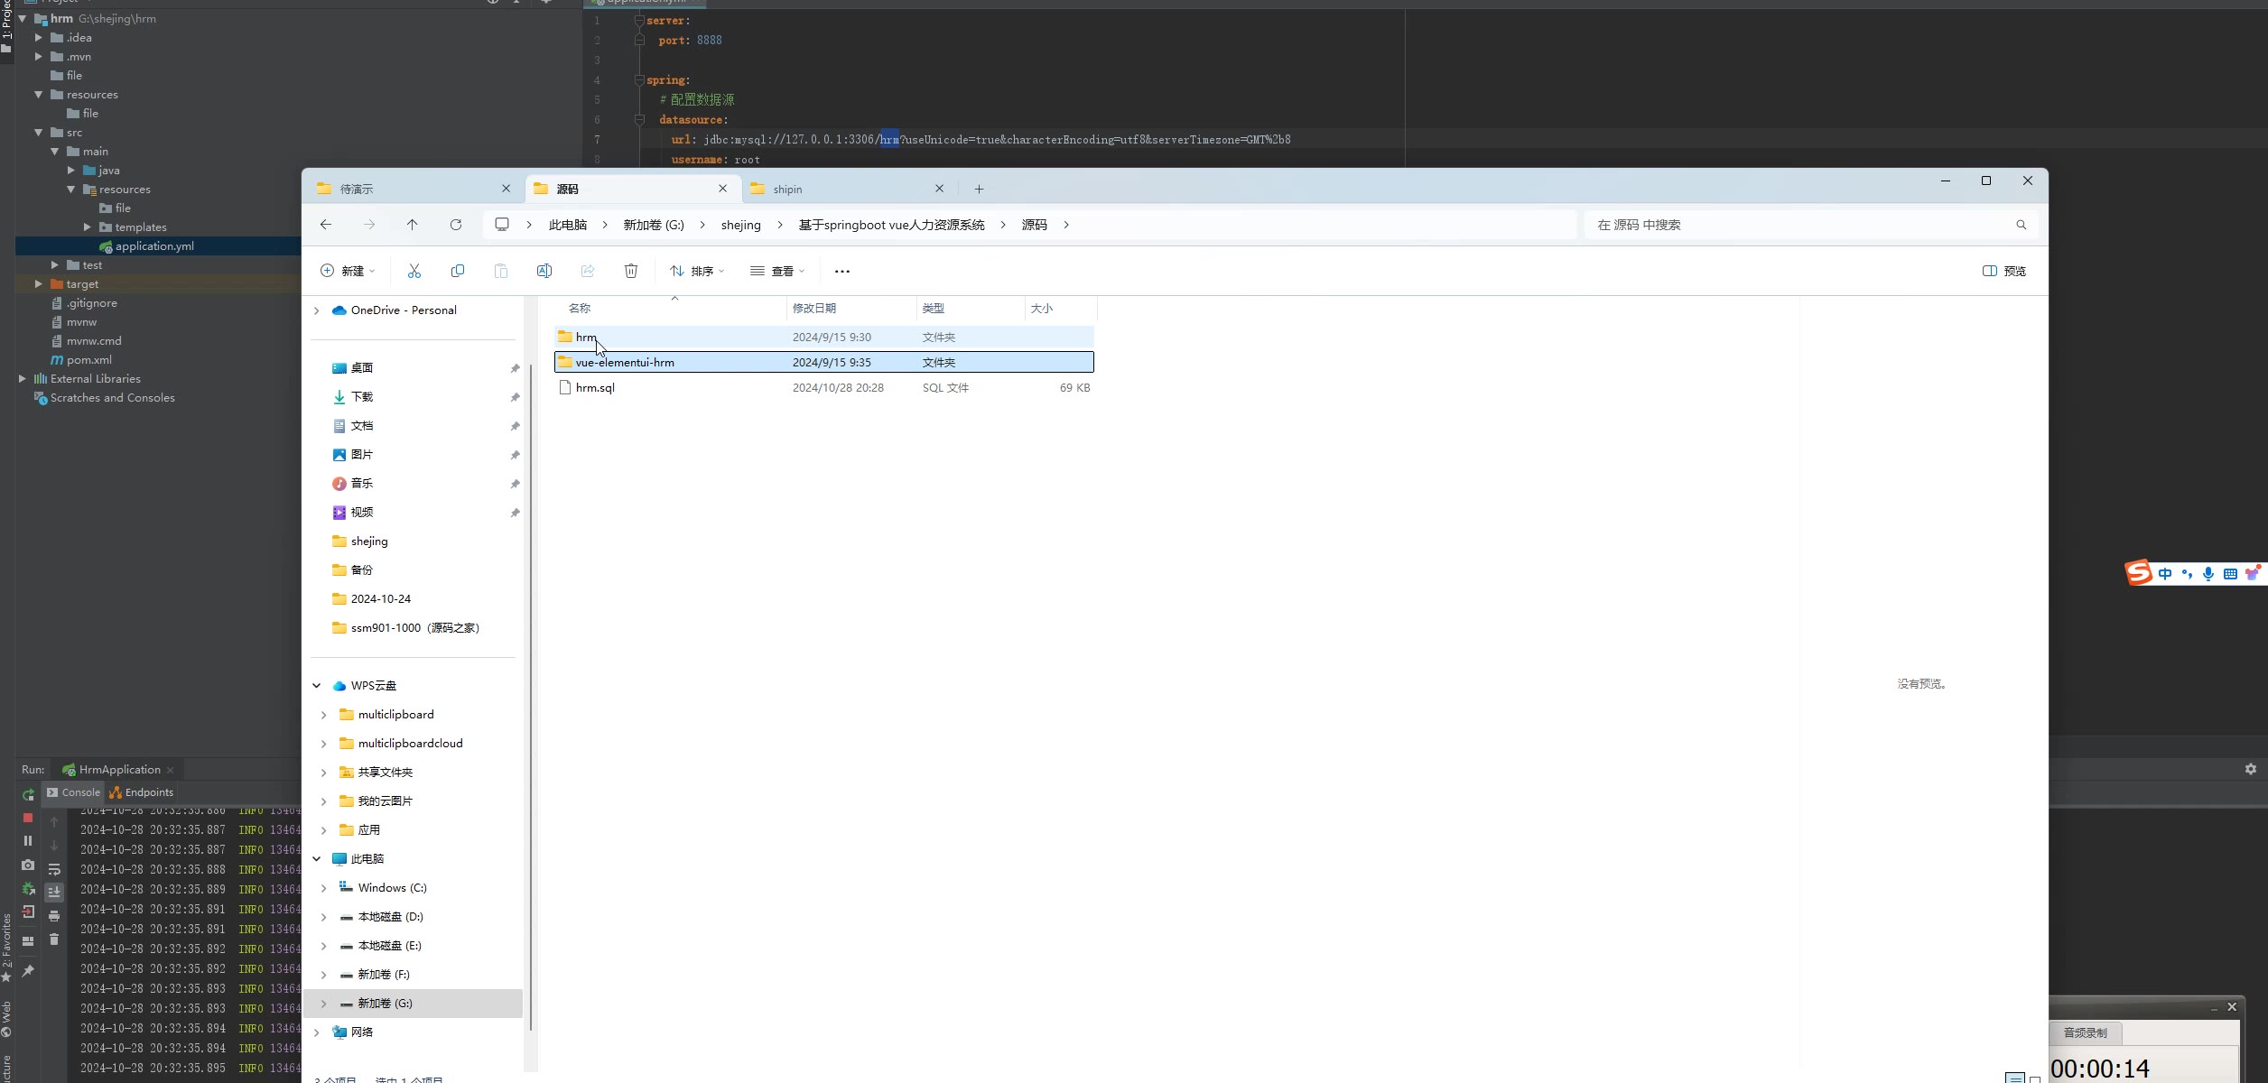Image resolution: width=2268 pixels, height=1083 pixels.
Task: Open the 查看 view dropdown
Action: click(777, 271)
